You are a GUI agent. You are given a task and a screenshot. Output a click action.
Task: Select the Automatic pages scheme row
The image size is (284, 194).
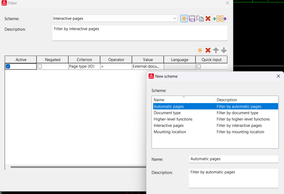coord(216,106)
